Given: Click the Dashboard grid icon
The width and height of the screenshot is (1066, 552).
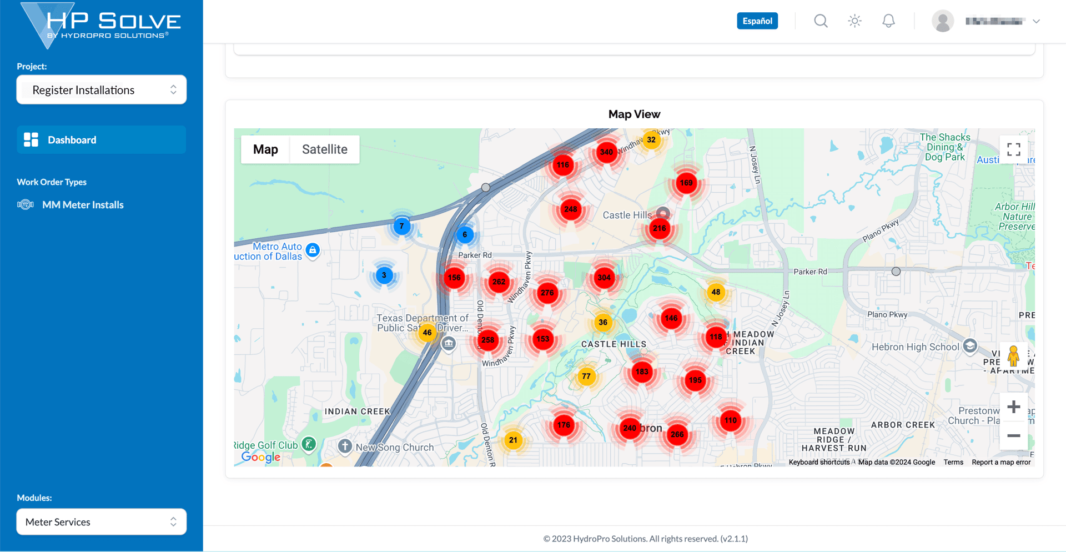Looking at the screenshot, I should coord(31,139).
